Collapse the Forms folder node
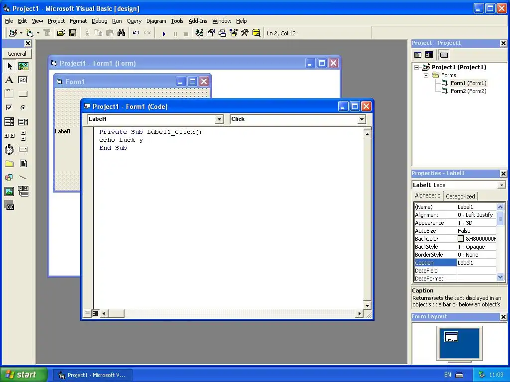 (x=426, y=76)
